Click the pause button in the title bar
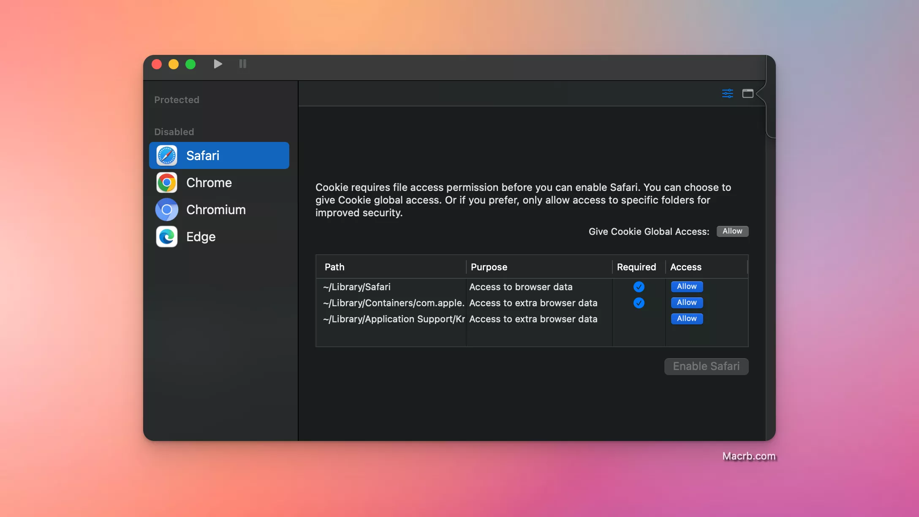This screenshot has height=517, width=919. [242, 64]
